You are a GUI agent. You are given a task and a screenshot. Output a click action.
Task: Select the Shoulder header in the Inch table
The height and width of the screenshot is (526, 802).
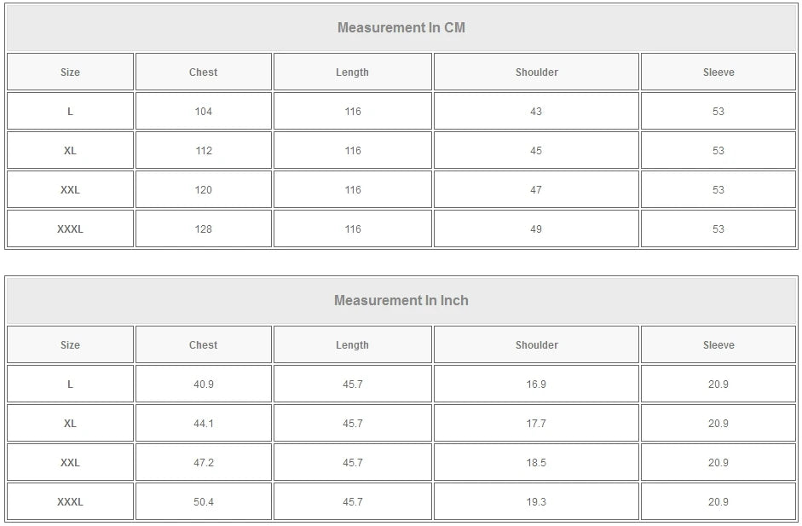coord(536,345)
